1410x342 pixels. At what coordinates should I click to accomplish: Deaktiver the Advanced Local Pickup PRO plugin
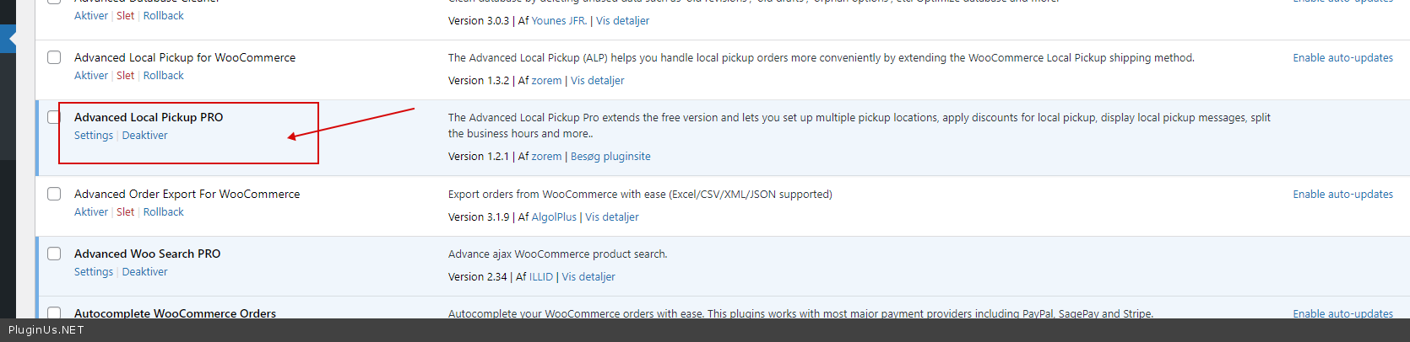[144, 136]
